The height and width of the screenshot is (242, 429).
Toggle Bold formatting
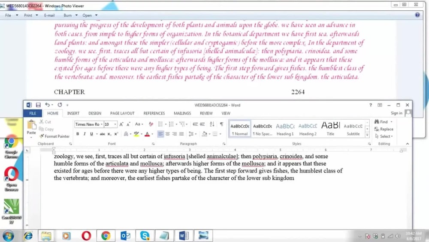[x=78, y=134]
